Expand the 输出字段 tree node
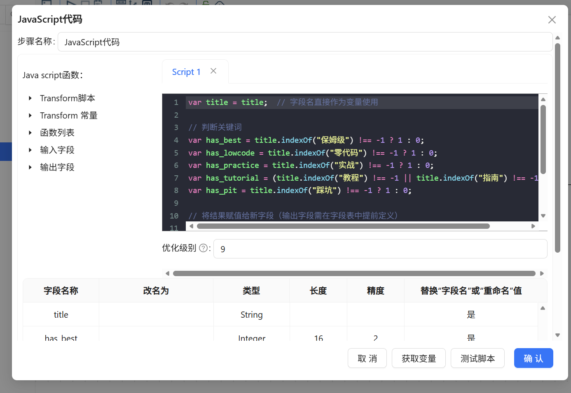The height and width of the screenshot is (393, 571). point(30,167)
